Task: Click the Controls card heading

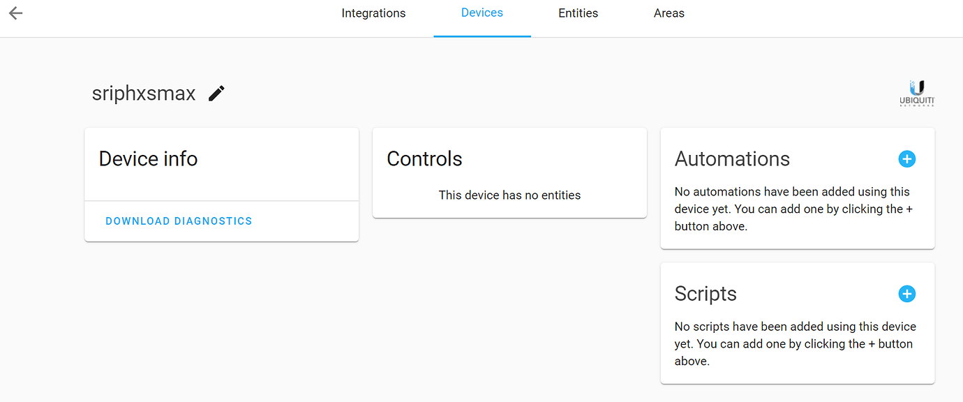Action: pyautogui.click(x=425, y=159)
